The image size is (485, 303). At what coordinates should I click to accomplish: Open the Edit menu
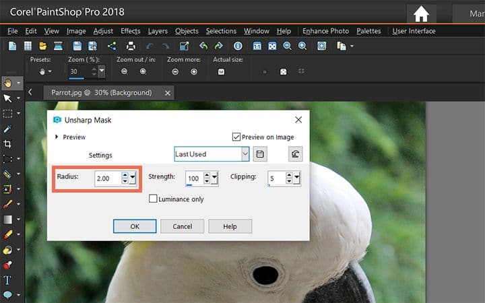click(31, 31)
